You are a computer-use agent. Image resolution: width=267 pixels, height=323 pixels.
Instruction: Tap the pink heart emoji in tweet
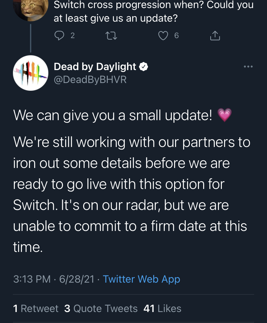tap(225, 115)
